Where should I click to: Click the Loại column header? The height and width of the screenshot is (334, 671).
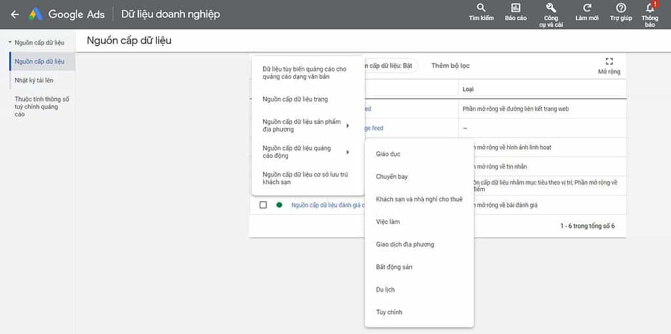click(x=468, y=90)
